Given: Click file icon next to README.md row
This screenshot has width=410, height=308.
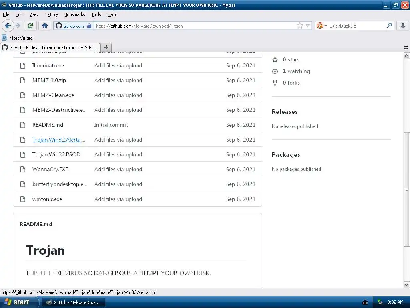Looking at the screenshot, I should tap(23, 125).
